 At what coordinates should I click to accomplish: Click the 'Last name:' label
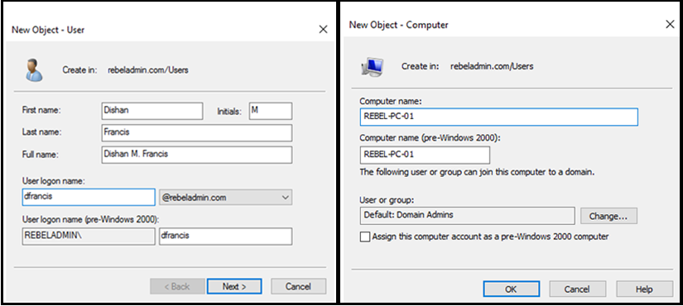[x=41, y=131]
